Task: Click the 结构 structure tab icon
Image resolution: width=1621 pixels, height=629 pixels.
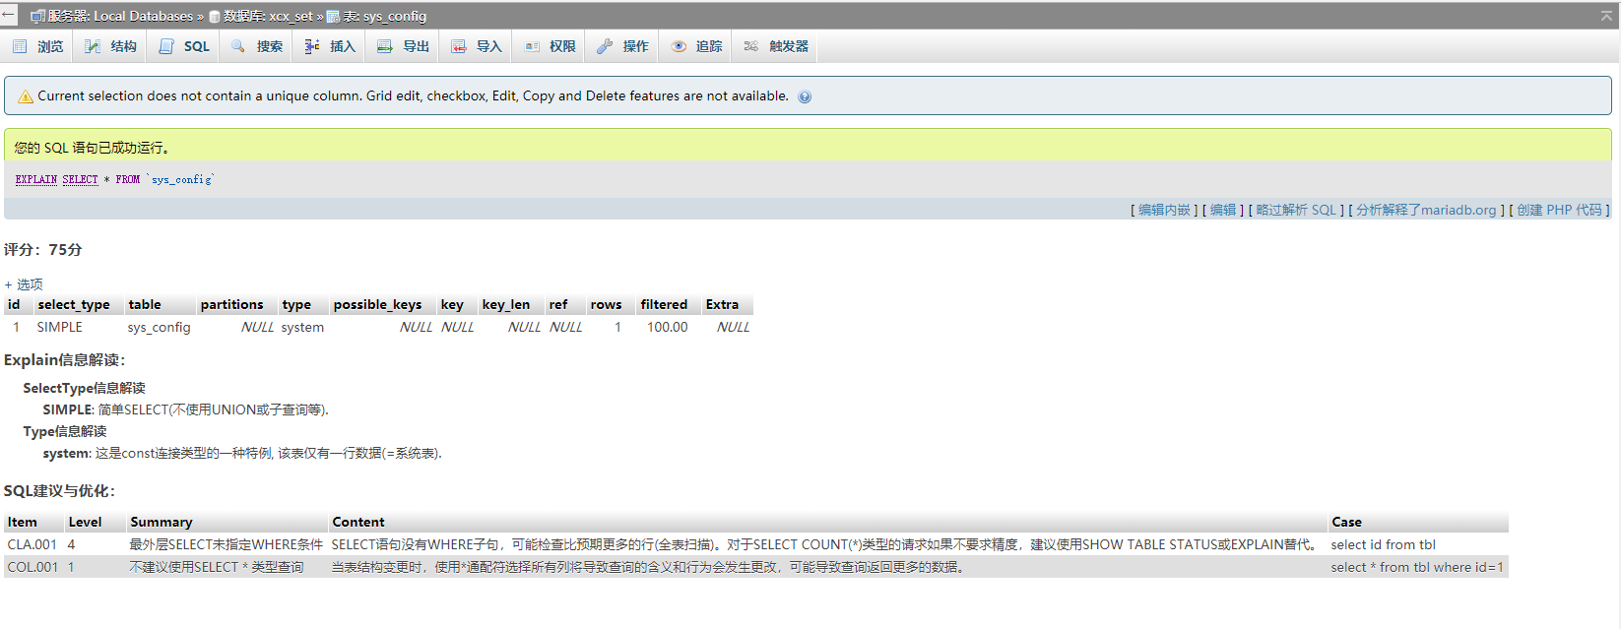Action: [x=93, y=46]
